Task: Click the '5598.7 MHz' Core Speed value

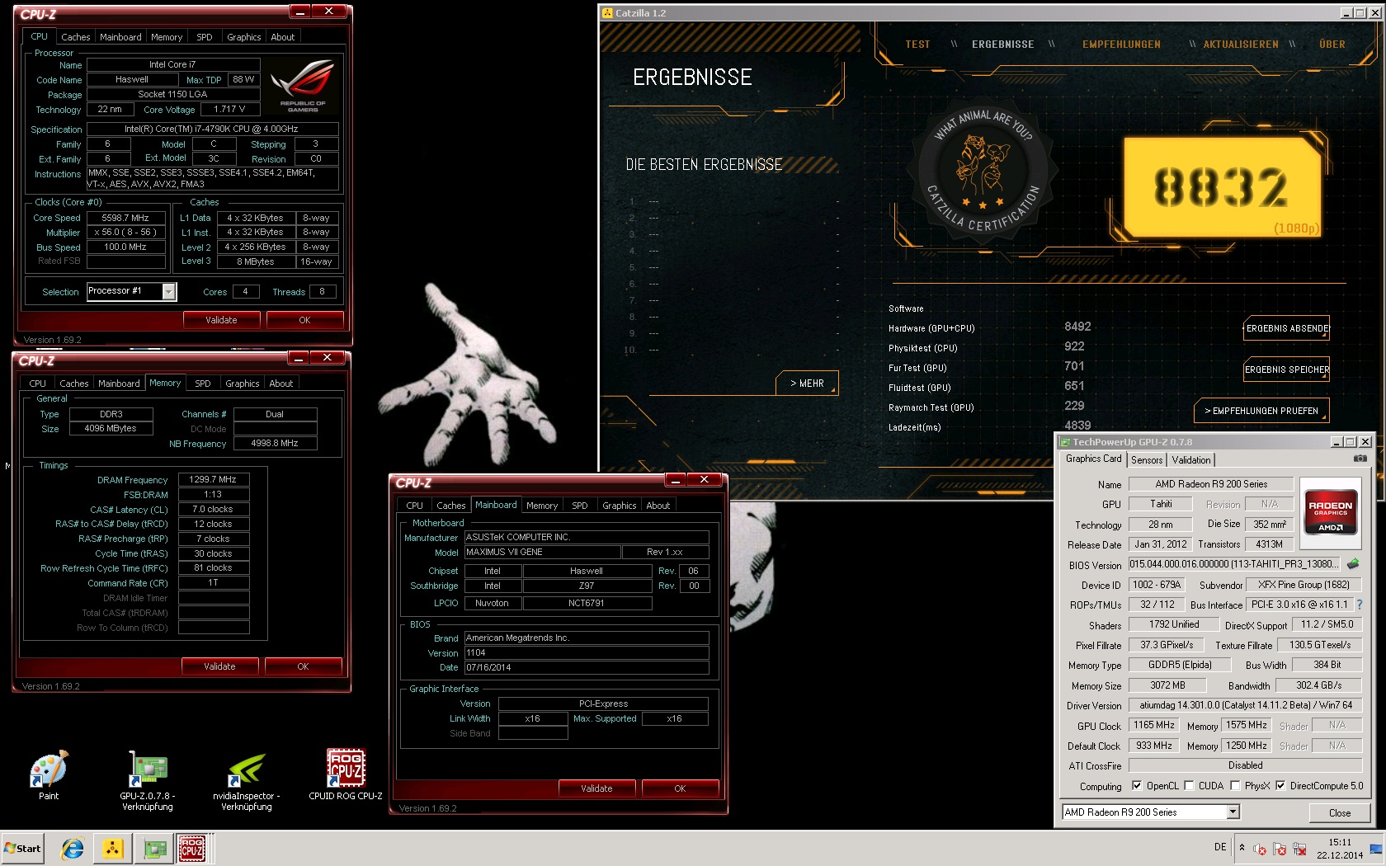Action: tap(125, 218)
